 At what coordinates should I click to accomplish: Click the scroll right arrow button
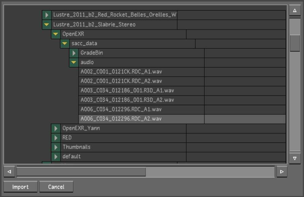282,171
